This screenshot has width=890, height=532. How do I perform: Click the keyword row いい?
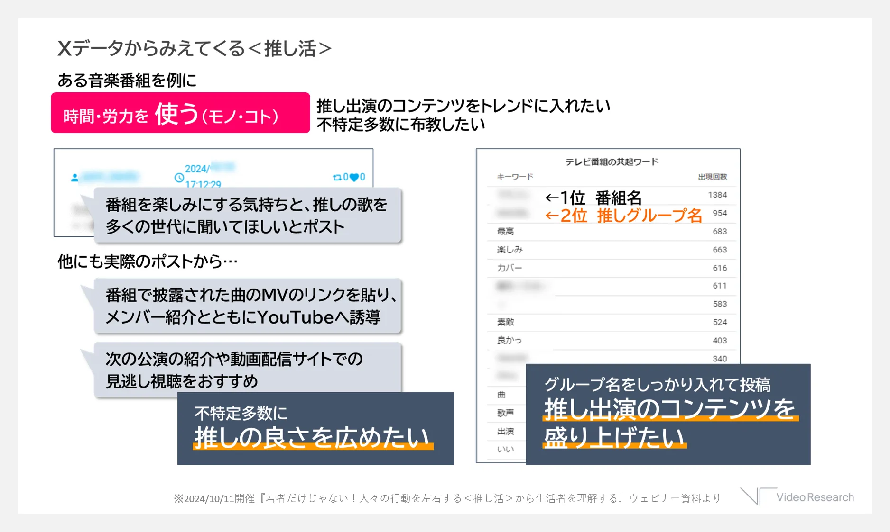(x=507, y=449)
